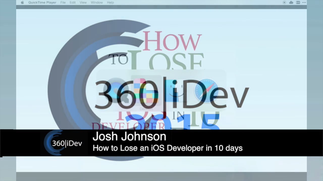
Task: Open the Help menu
Action: point(110,3)
